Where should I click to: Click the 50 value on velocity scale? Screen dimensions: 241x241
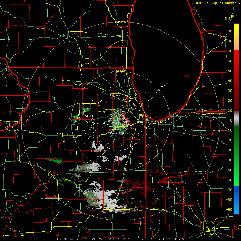230,71
